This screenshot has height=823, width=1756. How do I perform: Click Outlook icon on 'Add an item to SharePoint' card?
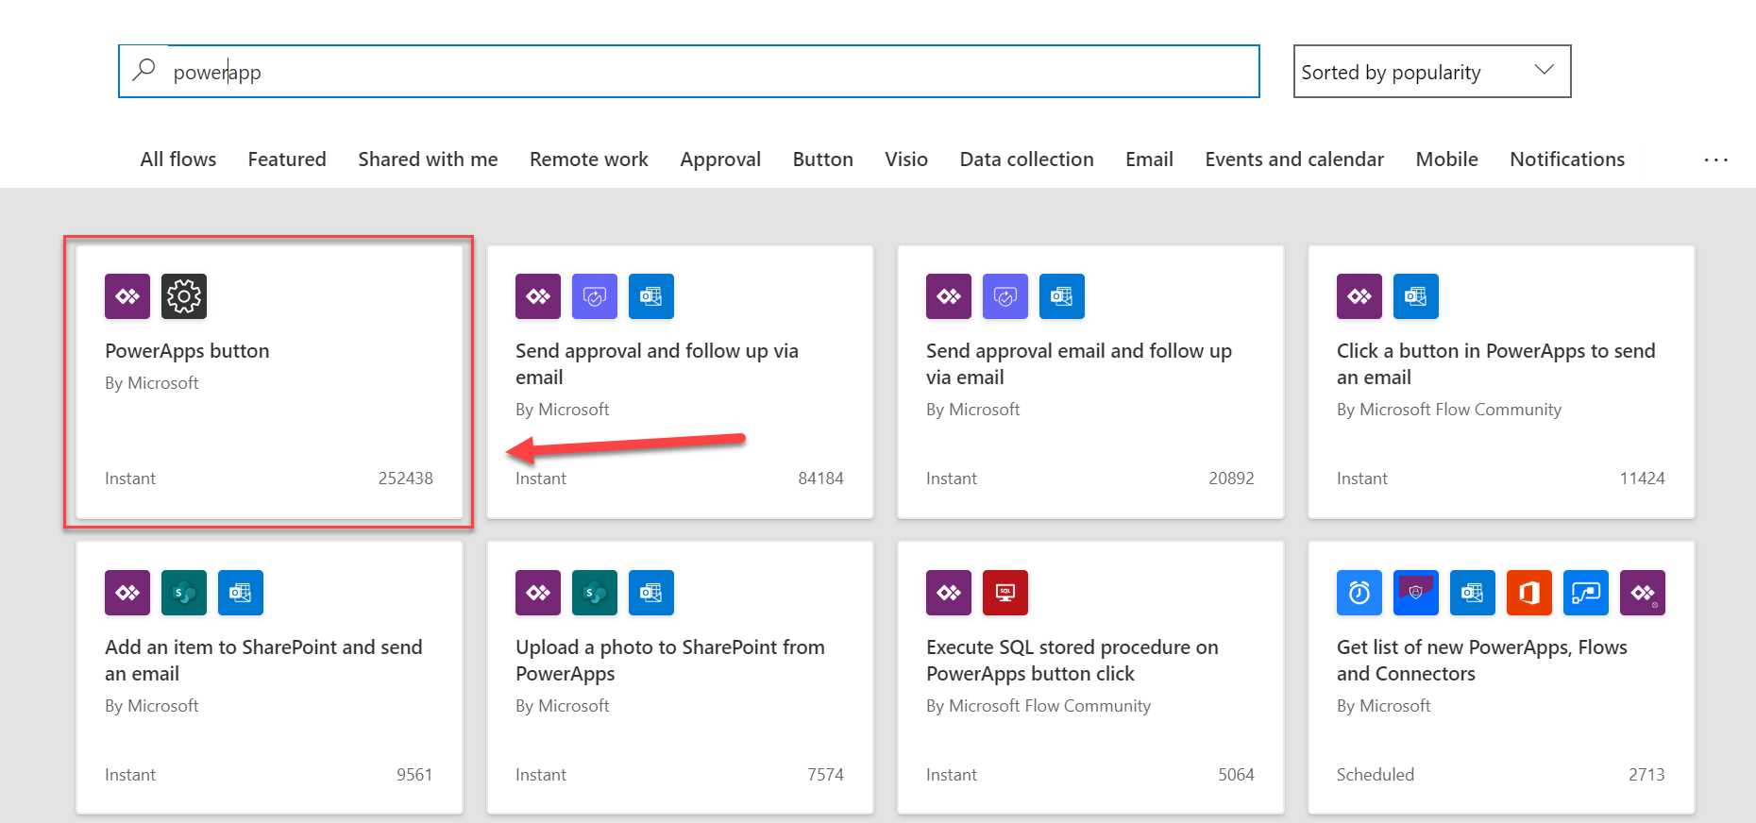click(241, 593)
